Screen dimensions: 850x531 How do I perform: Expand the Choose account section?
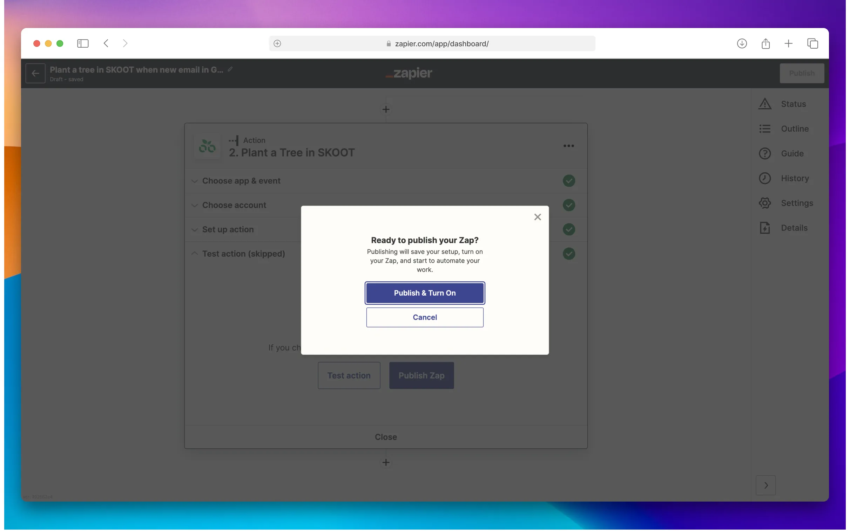(x=234, y=205)
